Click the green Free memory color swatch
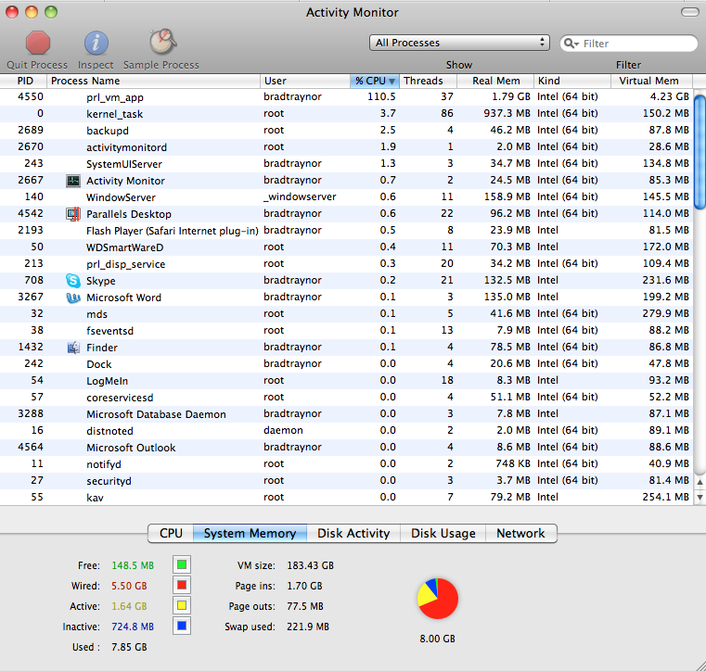The image size is (706, 671). coord(182,564)
